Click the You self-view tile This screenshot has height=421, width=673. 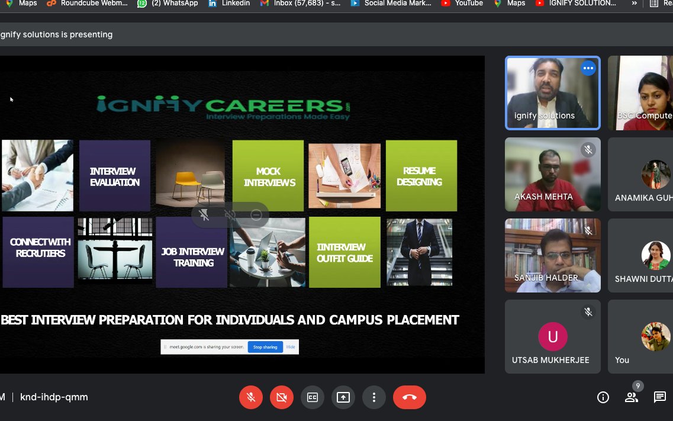click(x=640, y=336)
